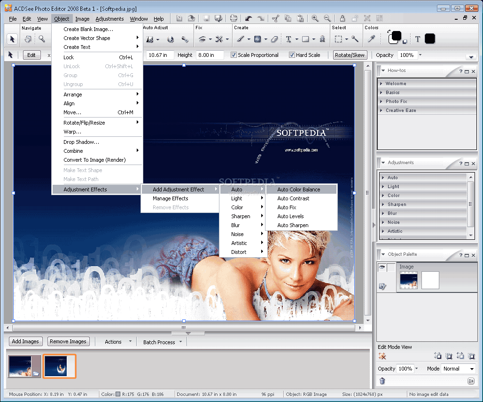
Task: Click the Zoom In magnifier icon
Action: click(315, 18)
